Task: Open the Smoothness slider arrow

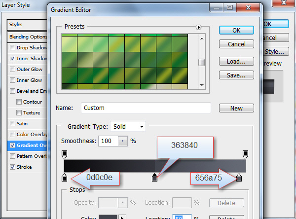Action: 123,141
